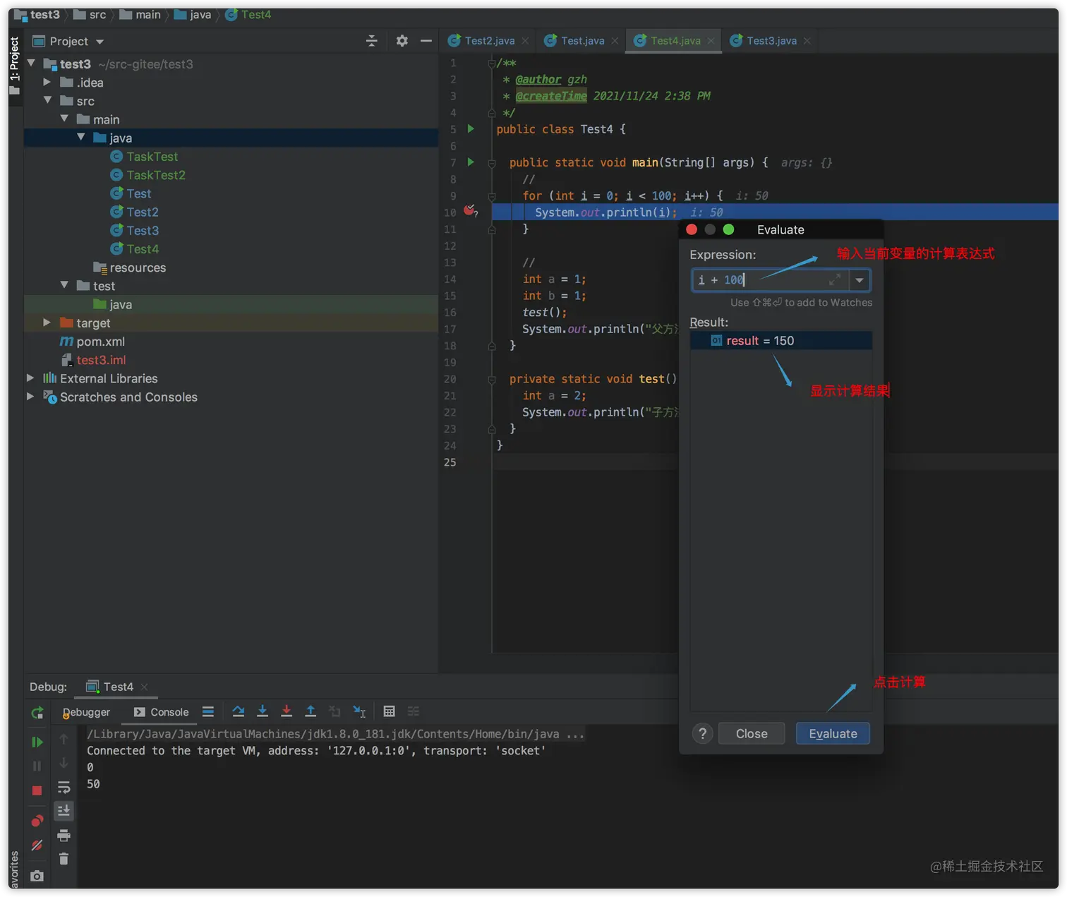Expand the .idea folder
This screenshot has width=1067, height=897.
click(x=47, y=82)
